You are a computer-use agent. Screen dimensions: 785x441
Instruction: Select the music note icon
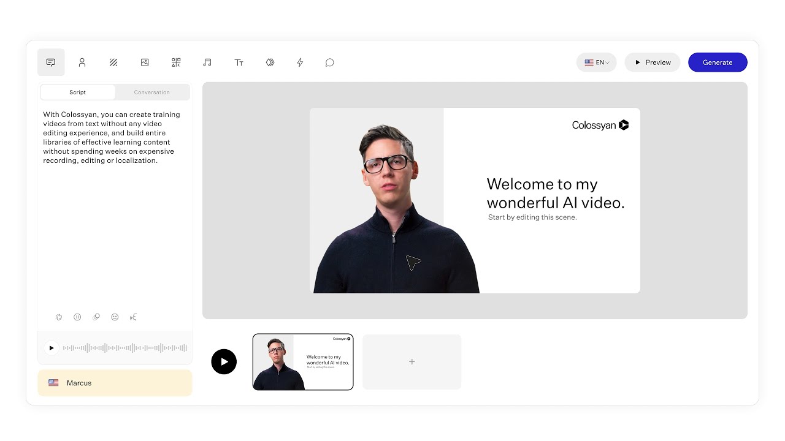tap(207, 62)
